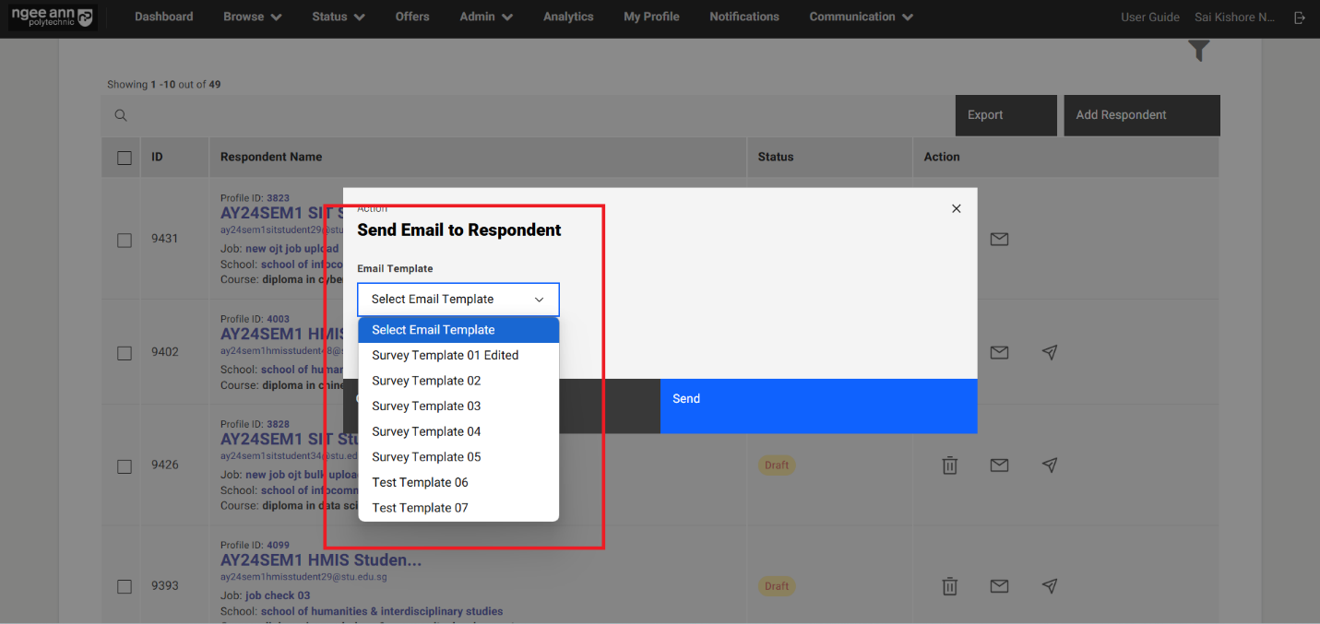Screen dimensions: 1320x624
Task: Click the Add Respondent button
Action: [1141, 115]
